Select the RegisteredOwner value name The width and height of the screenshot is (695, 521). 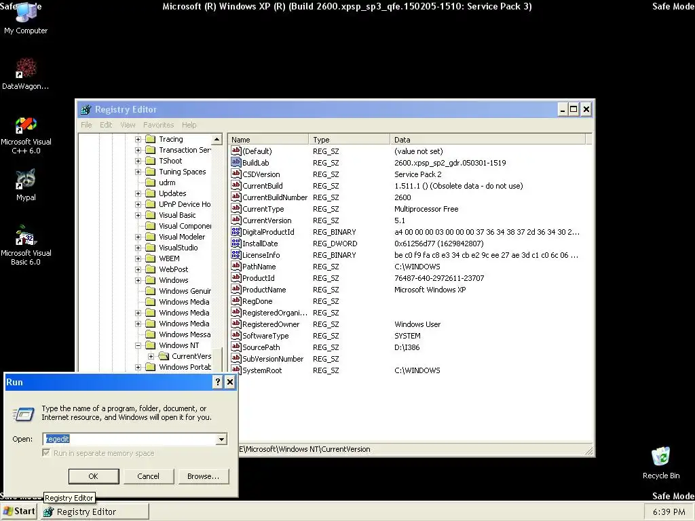[271, 324]
